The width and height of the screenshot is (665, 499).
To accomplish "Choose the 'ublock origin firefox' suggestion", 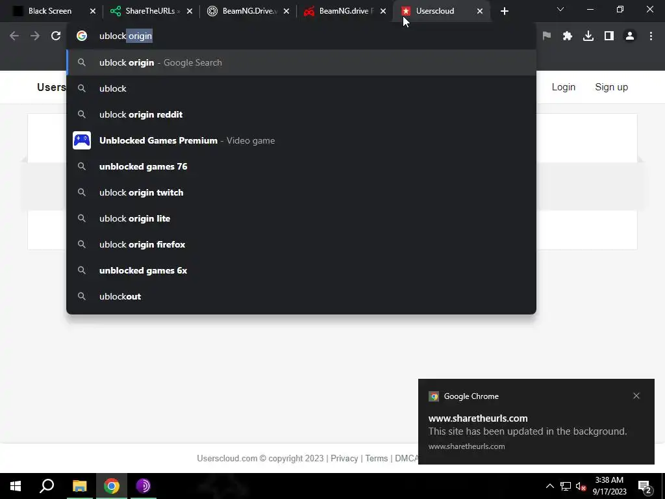I will [301, 244].
